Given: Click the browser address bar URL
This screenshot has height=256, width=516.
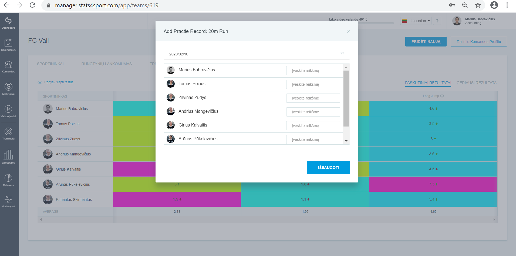Looking at the screenshot, I should pos(107,5).
